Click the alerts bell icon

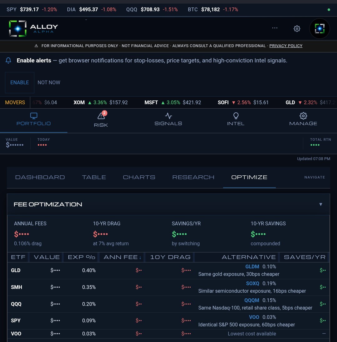pyautogui.click(x=8, y=61)
